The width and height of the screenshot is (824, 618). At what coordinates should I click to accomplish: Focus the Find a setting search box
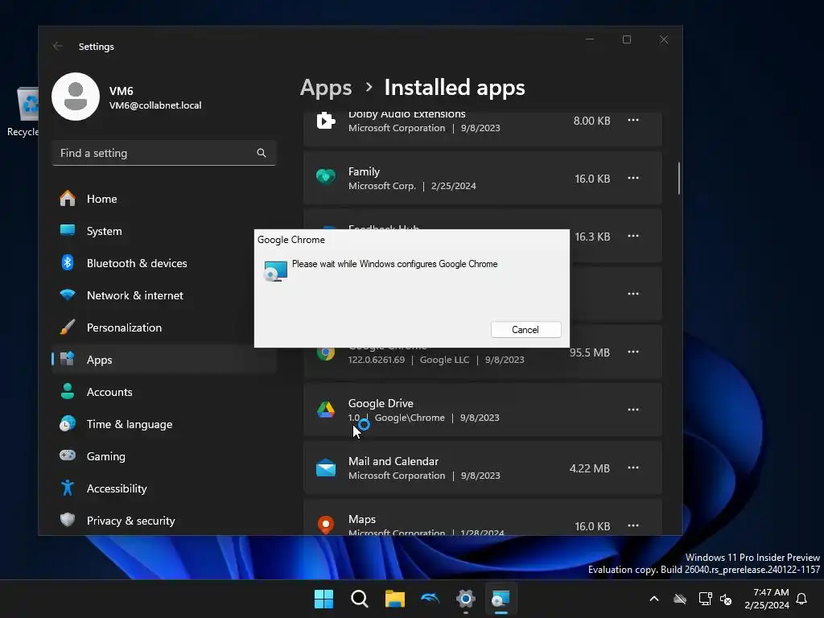click(x=164, y=153)
